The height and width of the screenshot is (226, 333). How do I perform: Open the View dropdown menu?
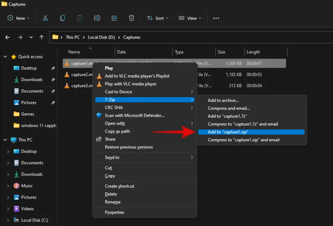tap(190, 18)
